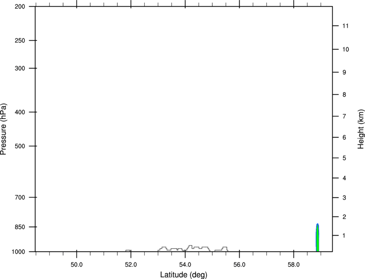Image resolution: width=365 pixels, height=279 pixels.
Task: Select the 850 pressure tick label
Action: click(x=20, y=227)
